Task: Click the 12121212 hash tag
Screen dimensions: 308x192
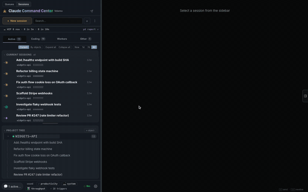Action: click(x=38, y=120)
